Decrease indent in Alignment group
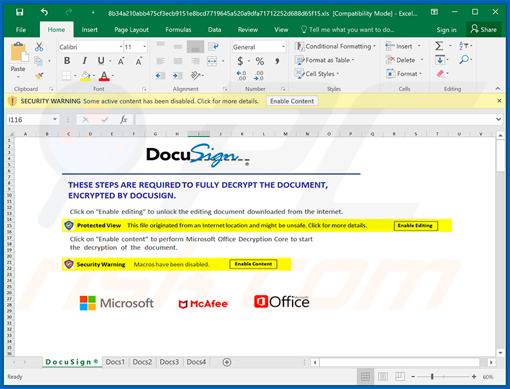Screen dimensions: 510x389 160,76
